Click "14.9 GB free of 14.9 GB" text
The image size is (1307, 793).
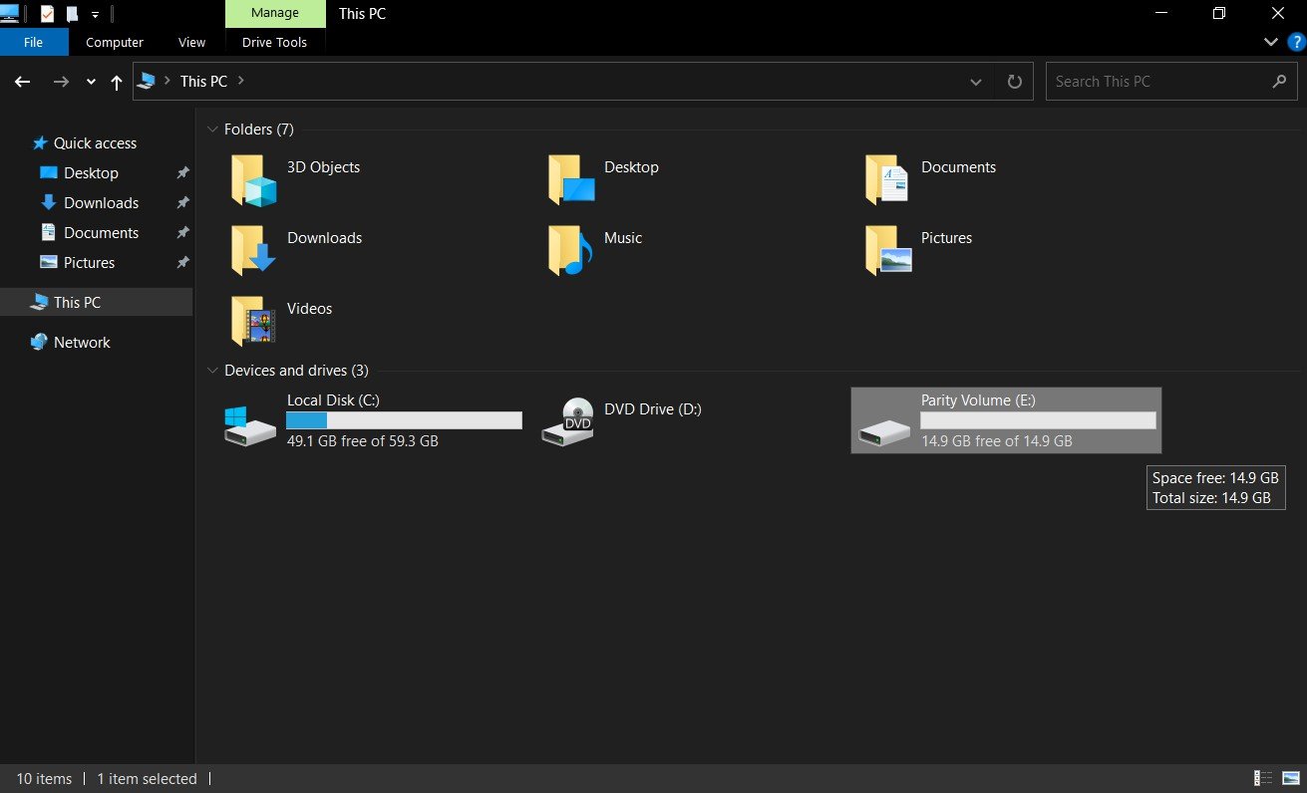click(997, 440)
